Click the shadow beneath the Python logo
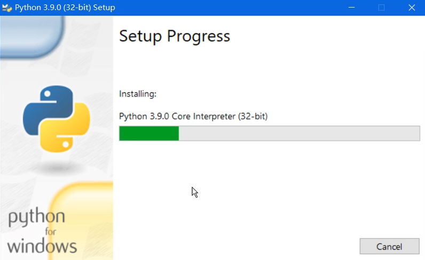 56,168
